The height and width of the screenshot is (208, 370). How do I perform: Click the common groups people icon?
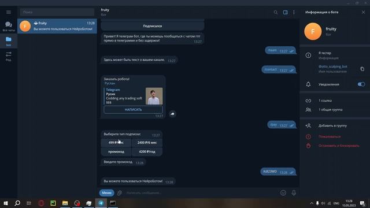308,110
